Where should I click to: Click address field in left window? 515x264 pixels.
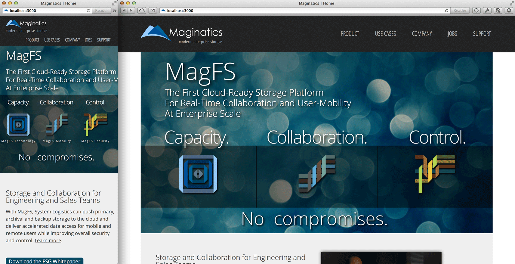click(x=47, y=11)
